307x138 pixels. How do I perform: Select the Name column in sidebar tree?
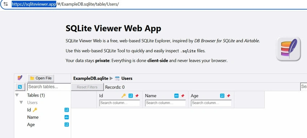click(33, 117)
